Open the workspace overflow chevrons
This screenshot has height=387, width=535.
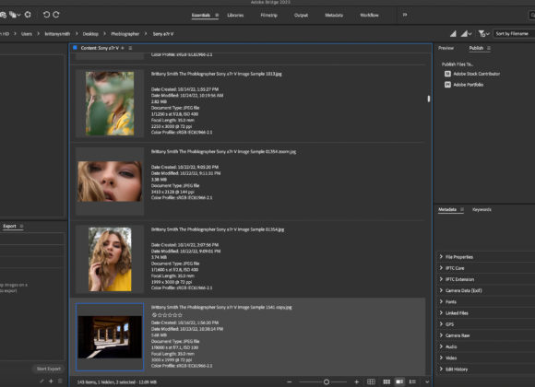(405, 15)
